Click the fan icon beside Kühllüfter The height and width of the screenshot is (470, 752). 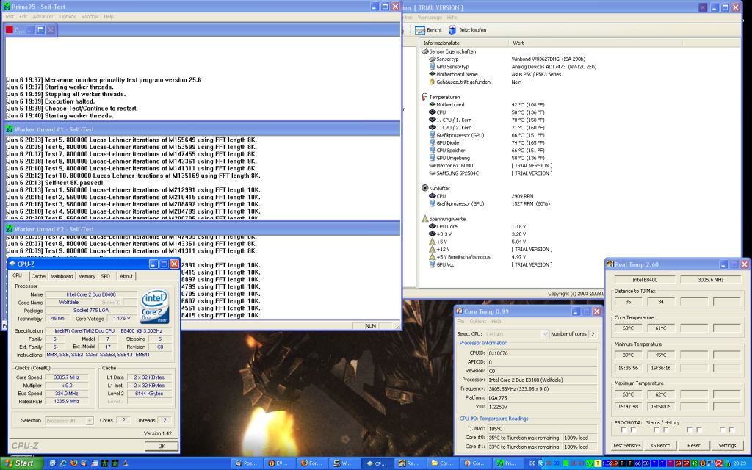coord(424,188)
